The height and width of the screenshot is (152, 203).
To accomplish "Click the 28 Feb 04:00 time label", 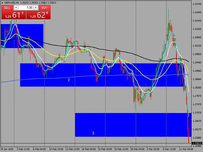I will pyautogui.click(x=137, y=149).
